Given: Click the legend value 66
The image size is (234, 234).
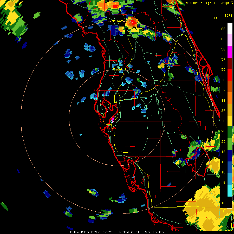Looking at the screenshot, I should pyautogui.click(x=223, y=29).
